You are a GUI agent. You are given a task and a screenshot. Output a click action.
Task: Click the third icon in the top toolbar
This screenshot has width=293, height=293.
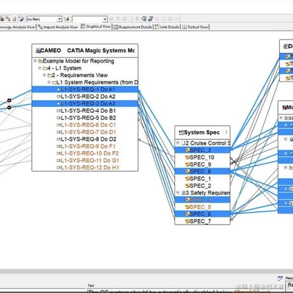point(14,19)
